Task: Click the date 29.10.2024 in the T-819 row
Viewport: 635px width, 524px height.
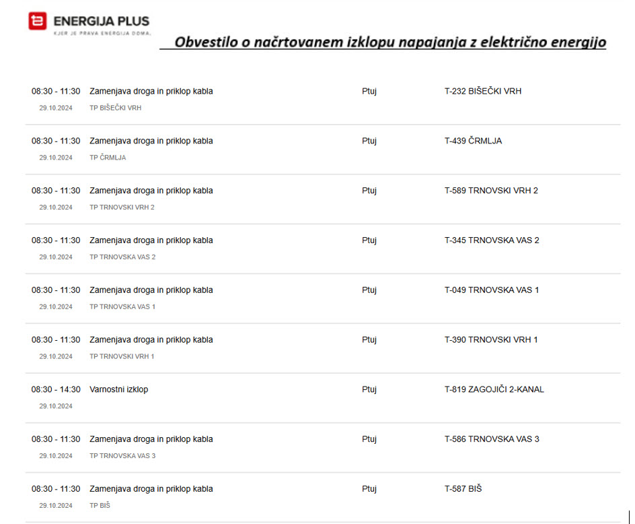Action: coord(56,406)
